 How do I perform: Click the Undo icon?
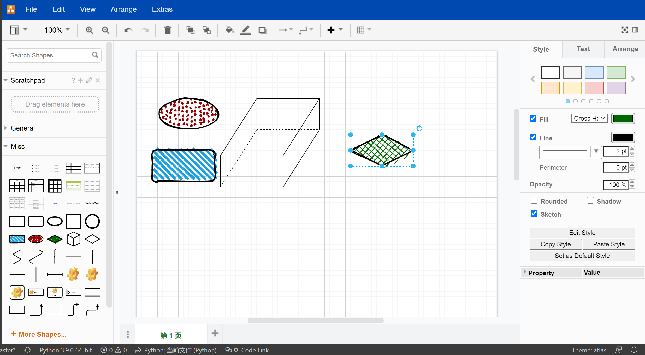click(128, 30)
